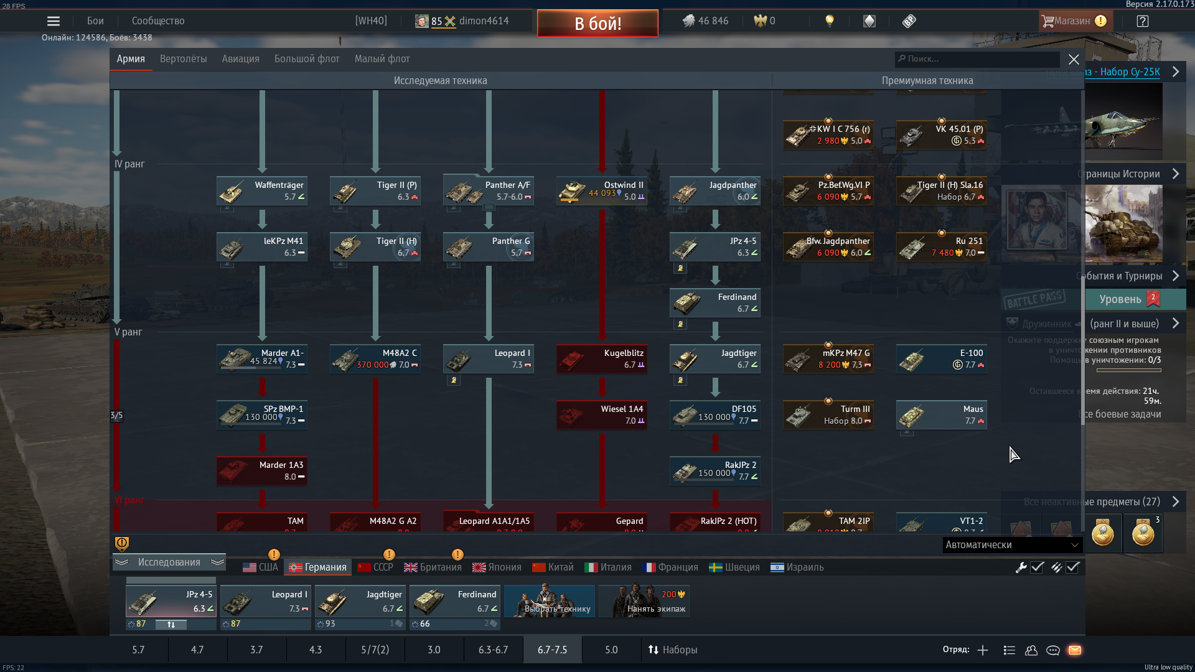Close the research tree window

tap(1074, 59)
